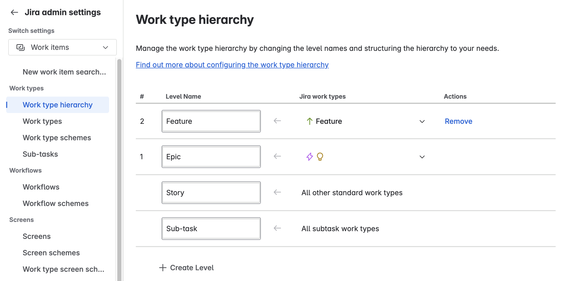Click the Epic level name input field
Screen dimensions: 568x281
tap(211, 157)
